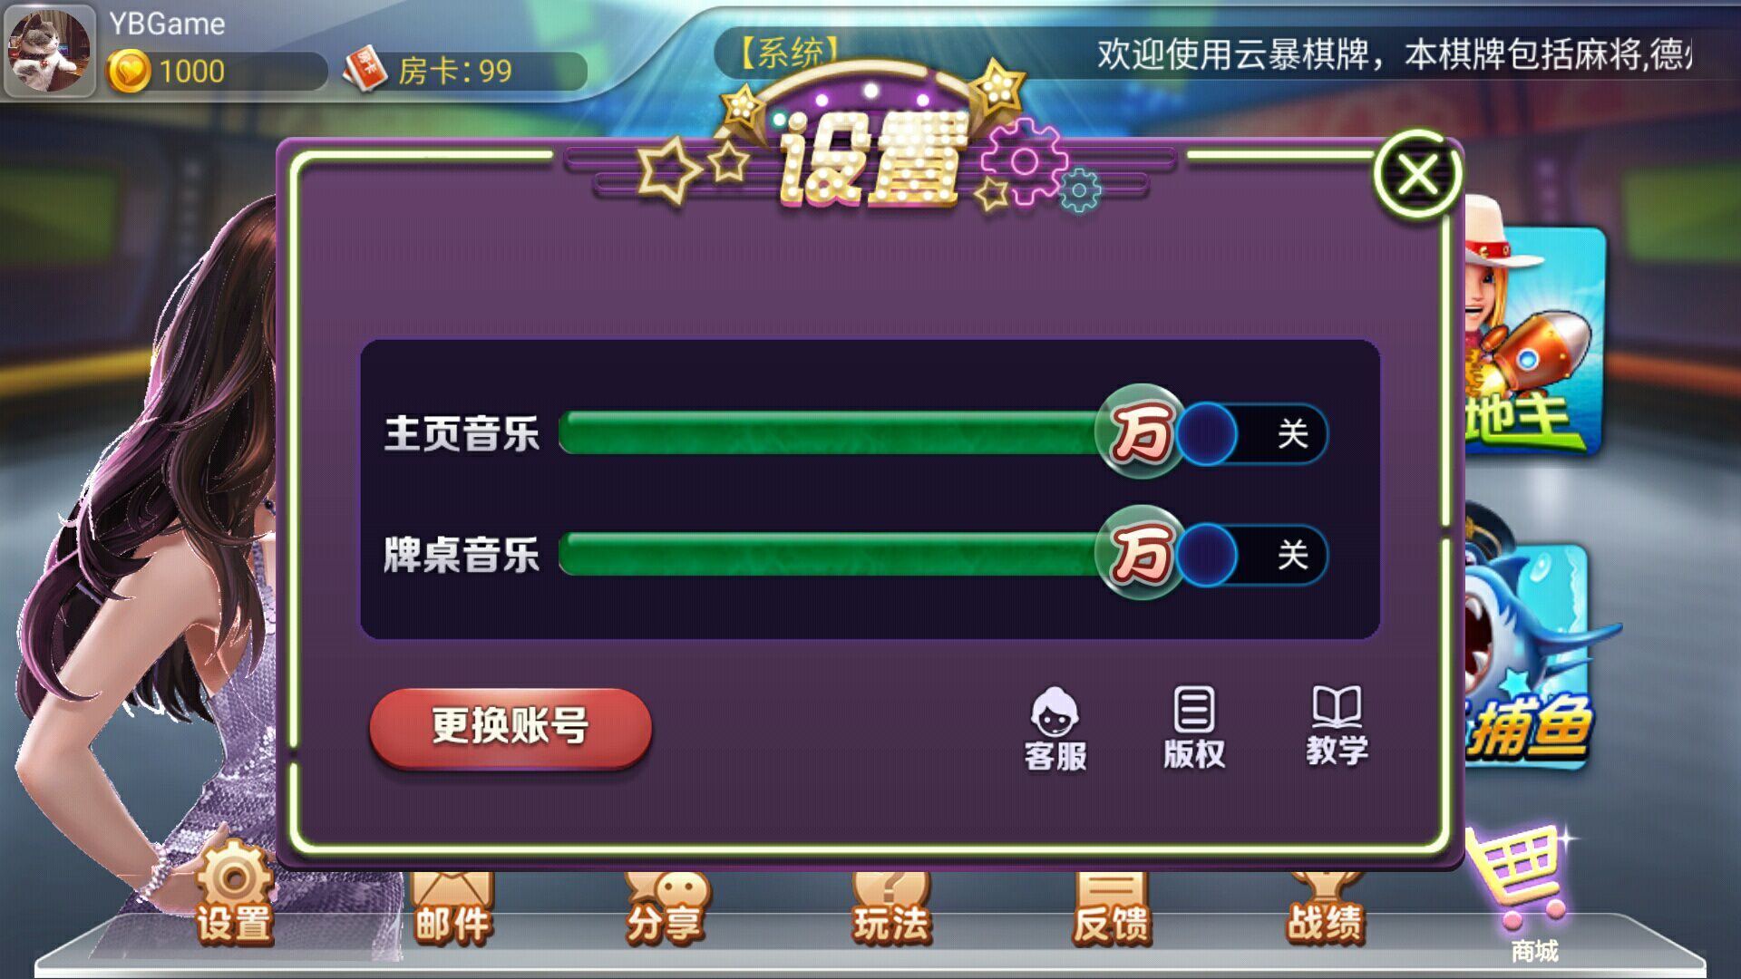Click the 更换账号 switch account button
1741x979 pixels.
[x=511, y=728]
